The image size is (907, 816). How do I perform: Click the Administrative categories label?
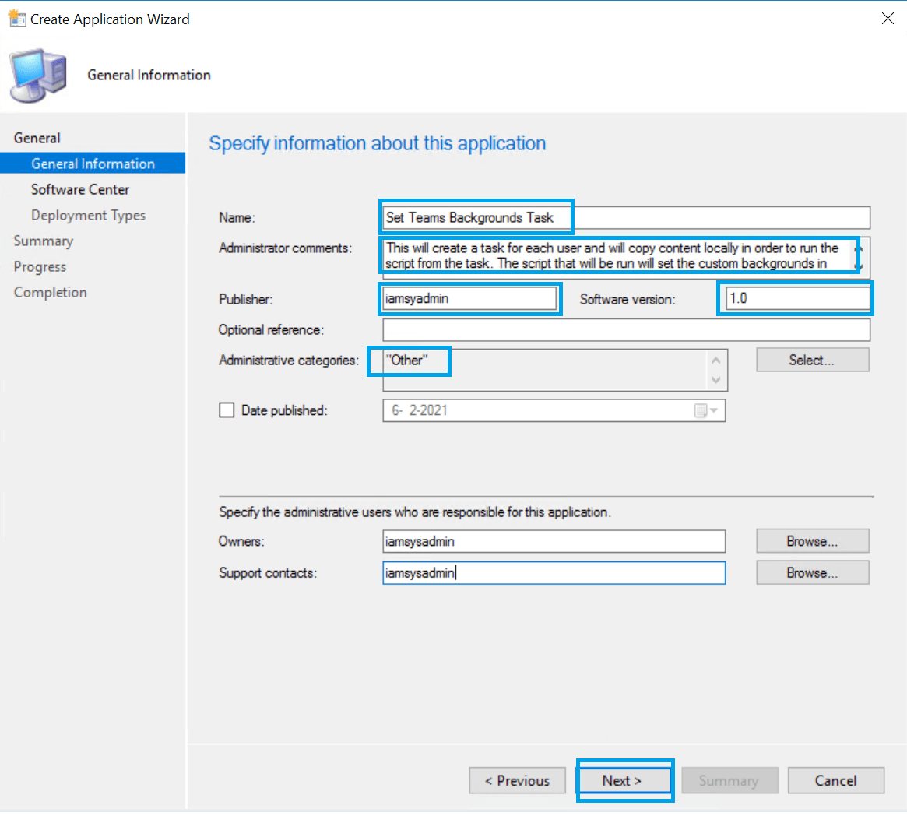pos(289,361)
